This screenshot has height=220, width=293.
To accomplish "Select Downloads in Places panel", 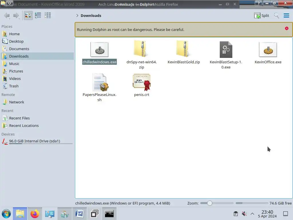I will pos(37,56).
